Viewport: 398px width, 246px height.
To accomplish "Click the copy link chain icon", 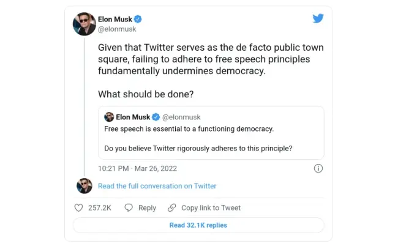I will pos(172,207).
